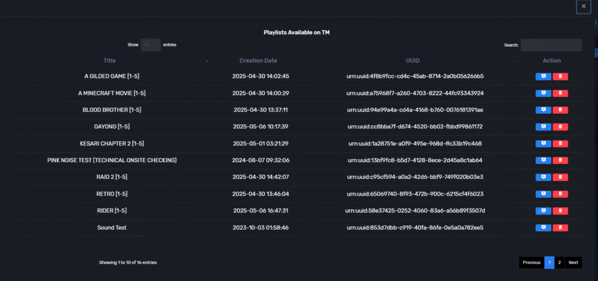
Task: Close the Playlists Available dialog
Action: click(x=583, y=6)
